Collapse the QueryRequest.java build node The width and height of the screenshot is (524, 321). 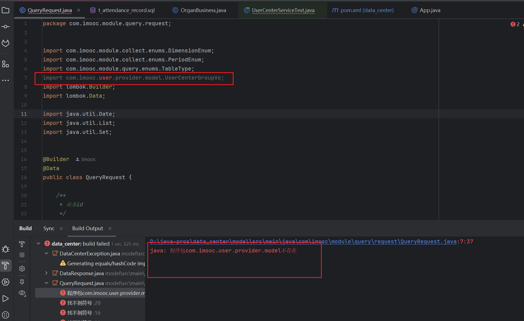tap(46, 283)
